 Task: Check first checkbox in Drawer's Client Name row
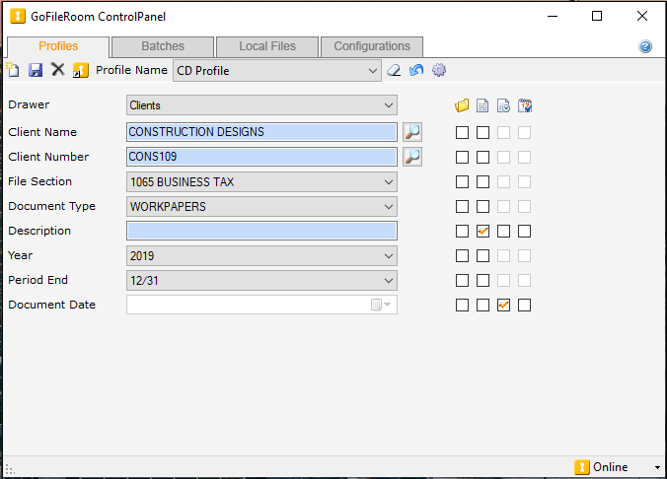(462, 132)
